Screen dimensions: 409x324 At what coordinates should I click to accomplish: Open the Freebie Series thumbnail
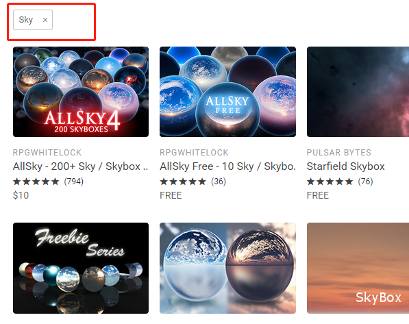click(x=81, y=268)
